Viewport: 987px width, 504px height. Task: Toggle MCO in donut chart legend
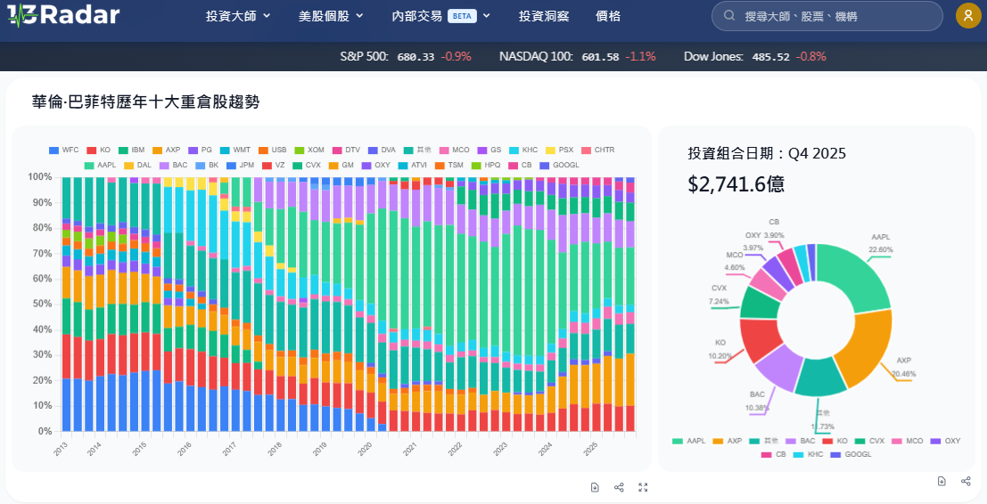pos(906,441)
